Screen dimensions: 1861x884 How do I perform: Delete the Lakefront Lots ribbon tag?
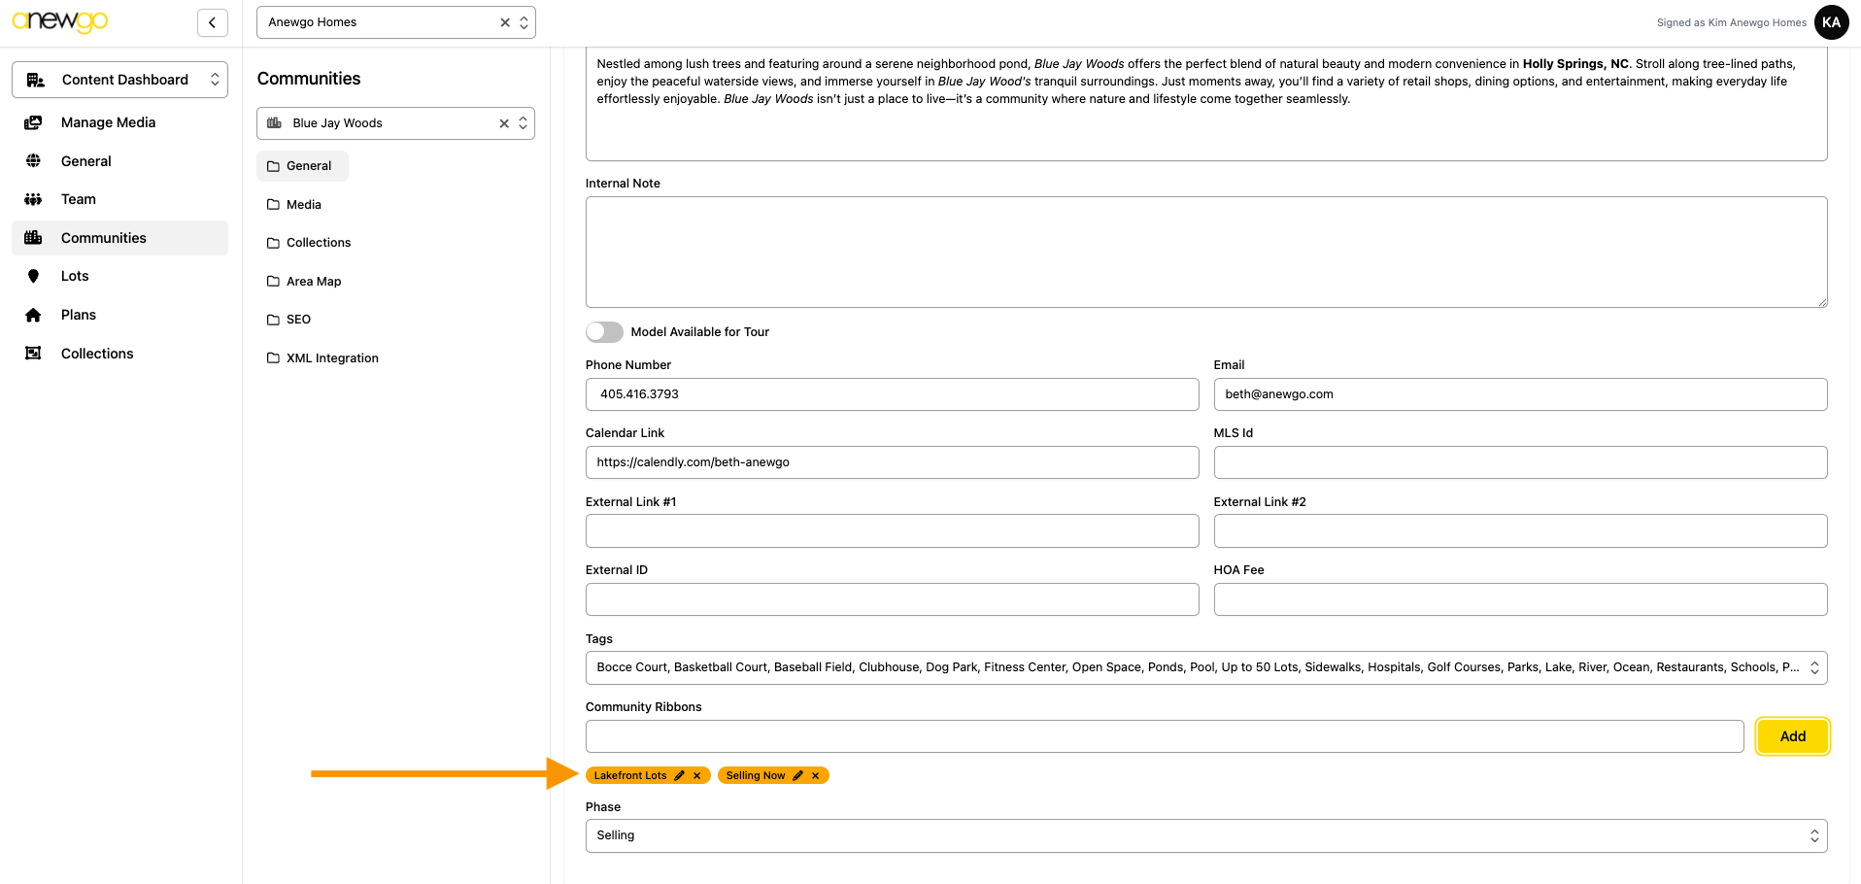(697, 775)
